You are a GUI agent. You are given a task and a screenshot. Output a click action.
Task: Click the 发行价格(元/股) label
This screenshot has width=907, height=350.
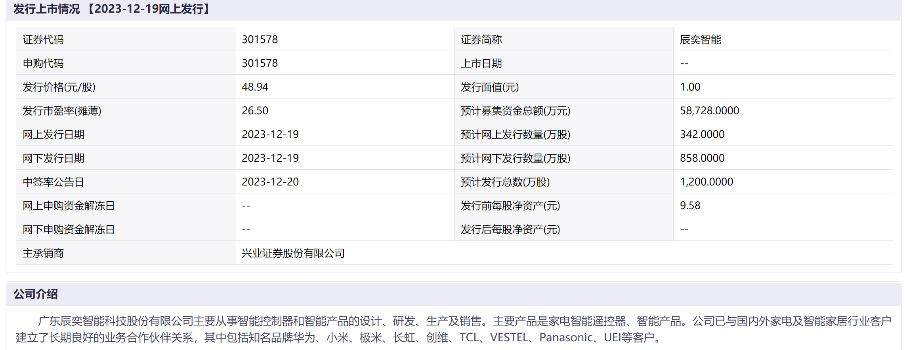click(x=59, y=87)
